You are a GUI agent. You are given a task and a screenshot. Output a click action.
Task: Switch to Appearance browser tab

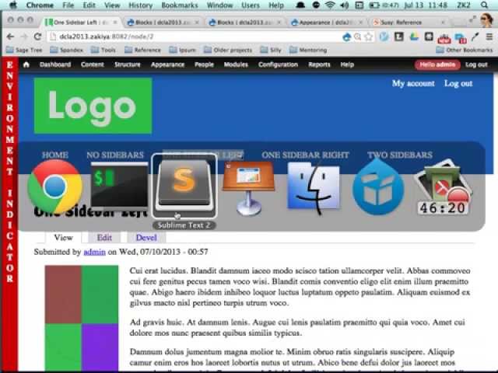(326, 23)
